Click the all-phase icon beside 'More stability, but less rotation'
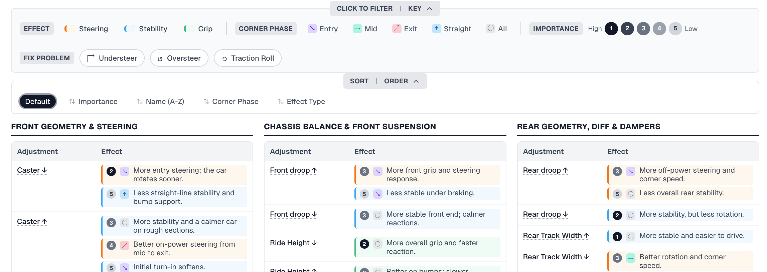Screen dimensions: 767x272 coord(631,215)
